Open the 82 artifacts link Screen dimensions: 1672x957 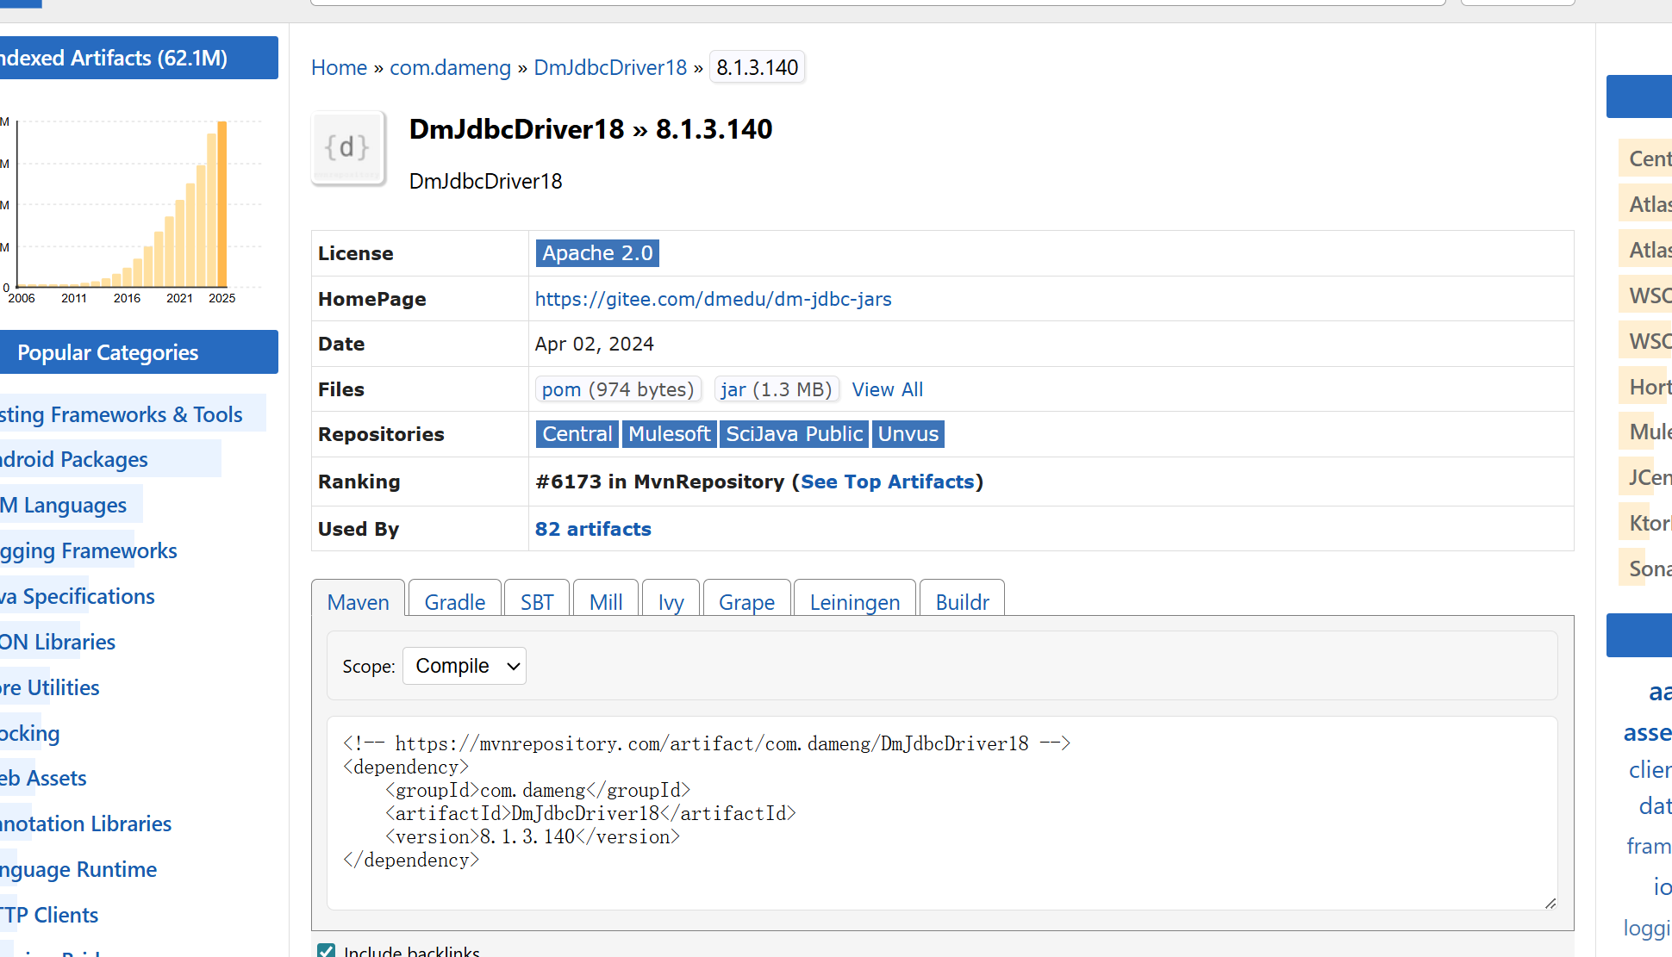[593, 529]
